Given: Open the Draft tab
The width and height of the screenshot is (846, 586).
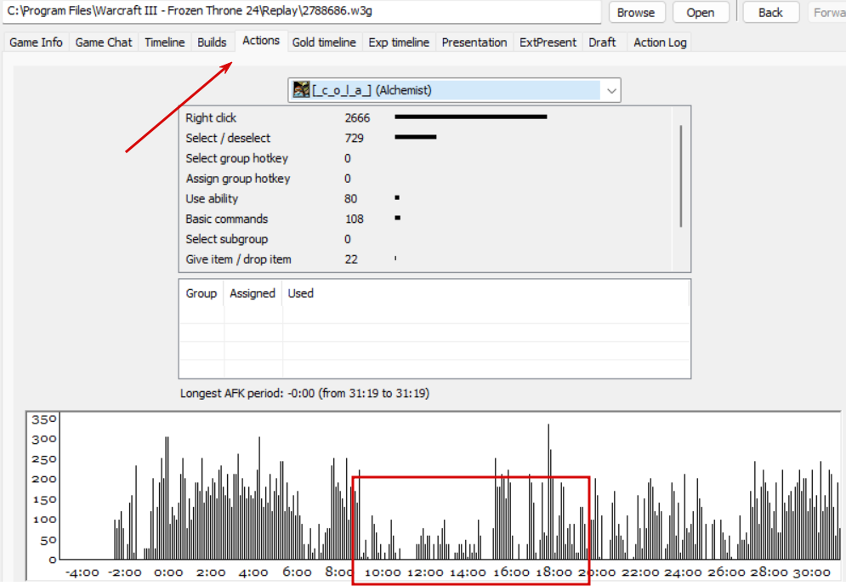Looking at the screenshot, I should pyautogui.click(x=602, y=42).
